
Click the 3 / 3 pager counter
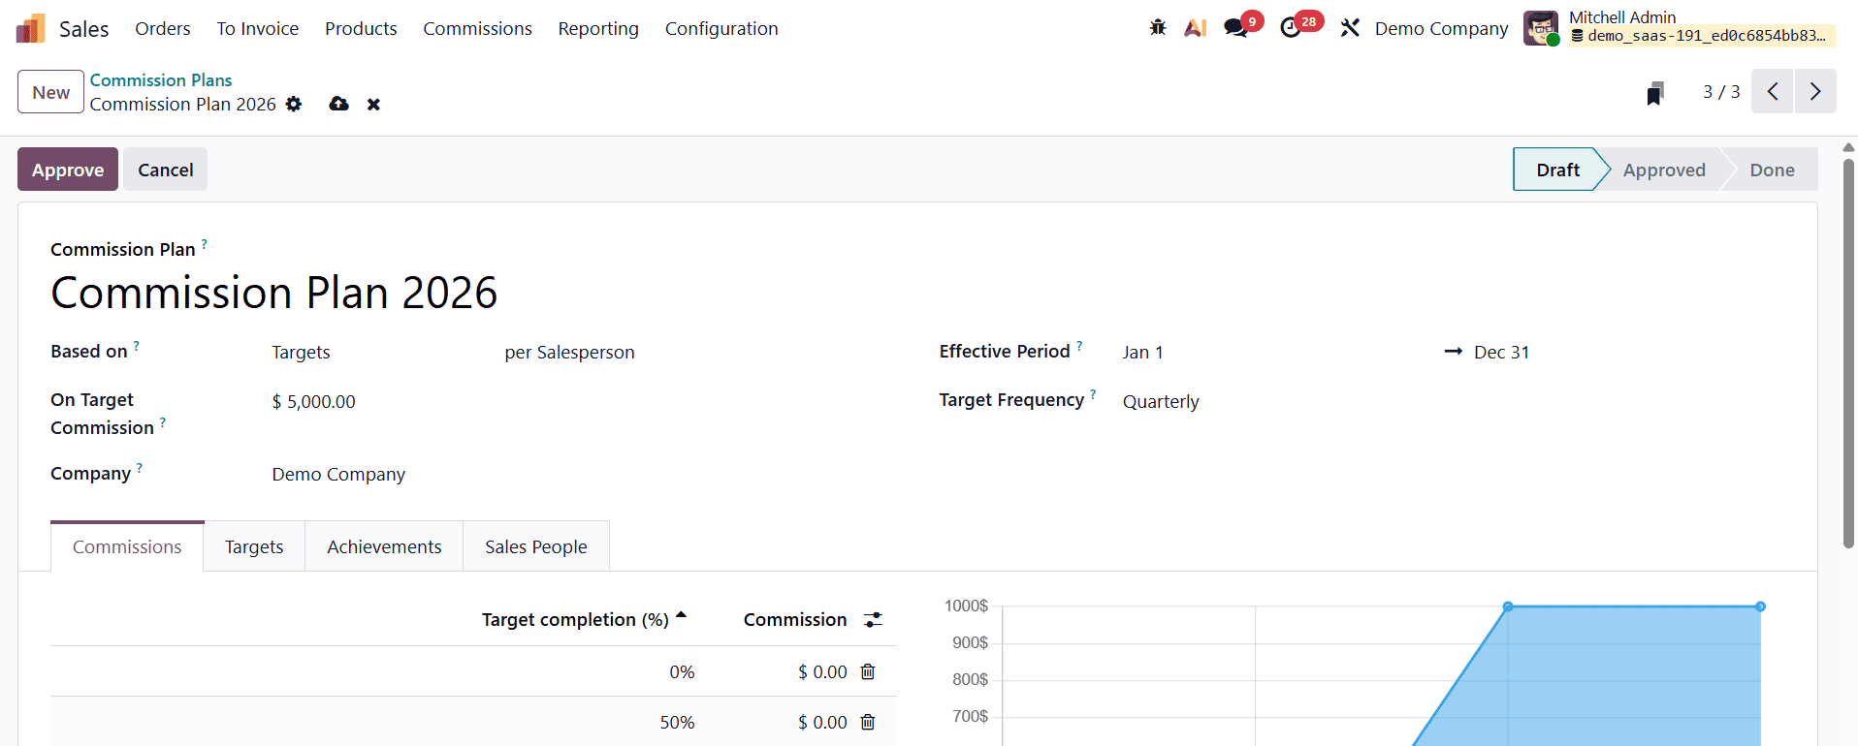pyautogui.click(x=1721, y=92)
